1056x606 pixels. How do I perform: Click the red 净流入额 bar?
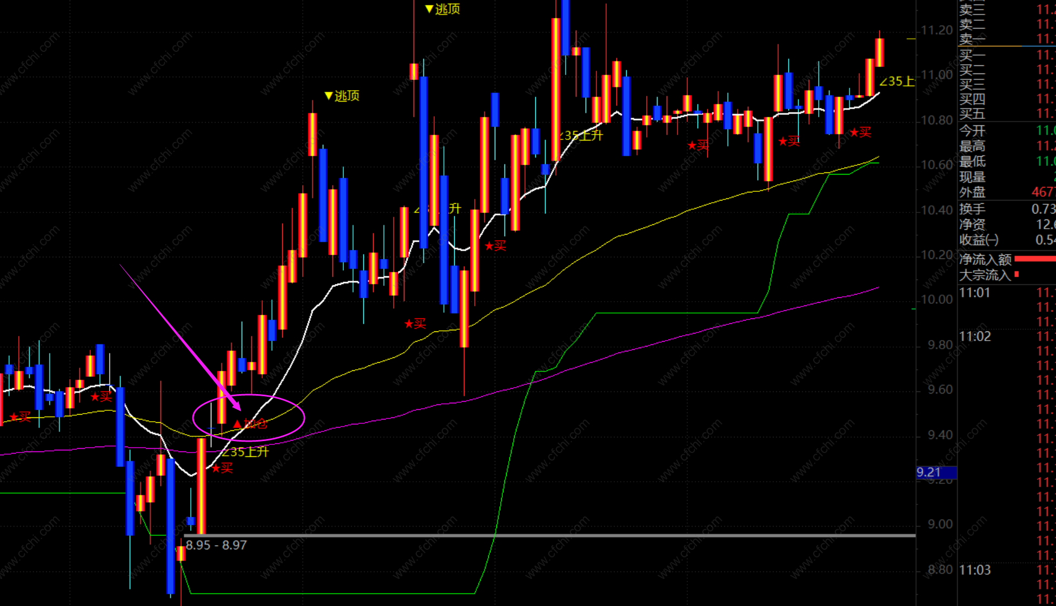tap(1035, 259)
